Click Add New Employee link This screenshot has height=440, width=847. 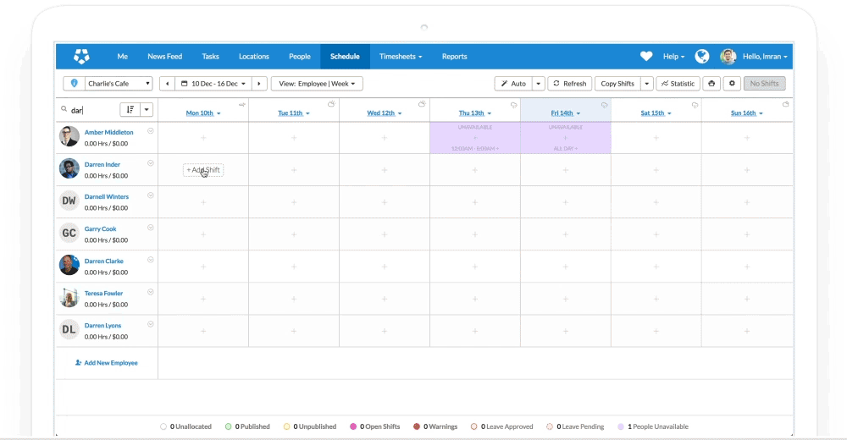pos(106,363)
